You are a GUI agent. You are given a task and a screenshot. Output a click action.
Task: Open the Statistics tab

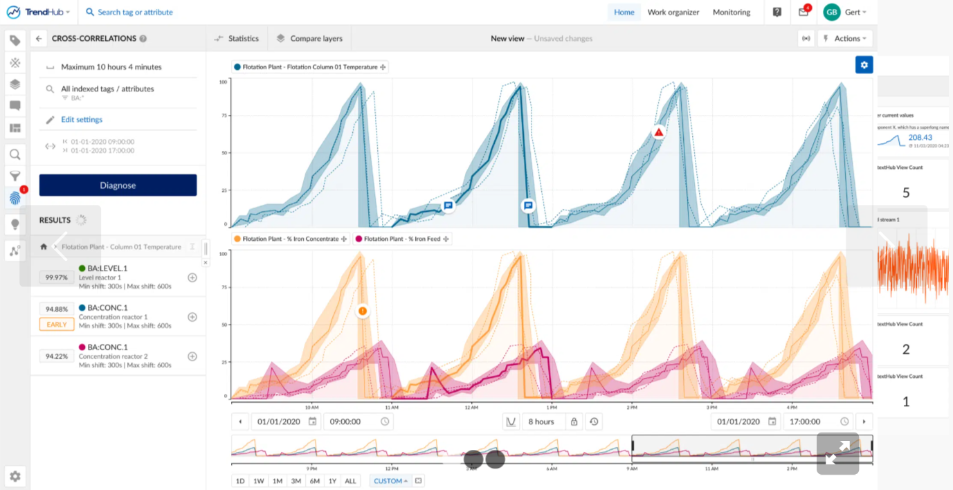click(237, 39)
